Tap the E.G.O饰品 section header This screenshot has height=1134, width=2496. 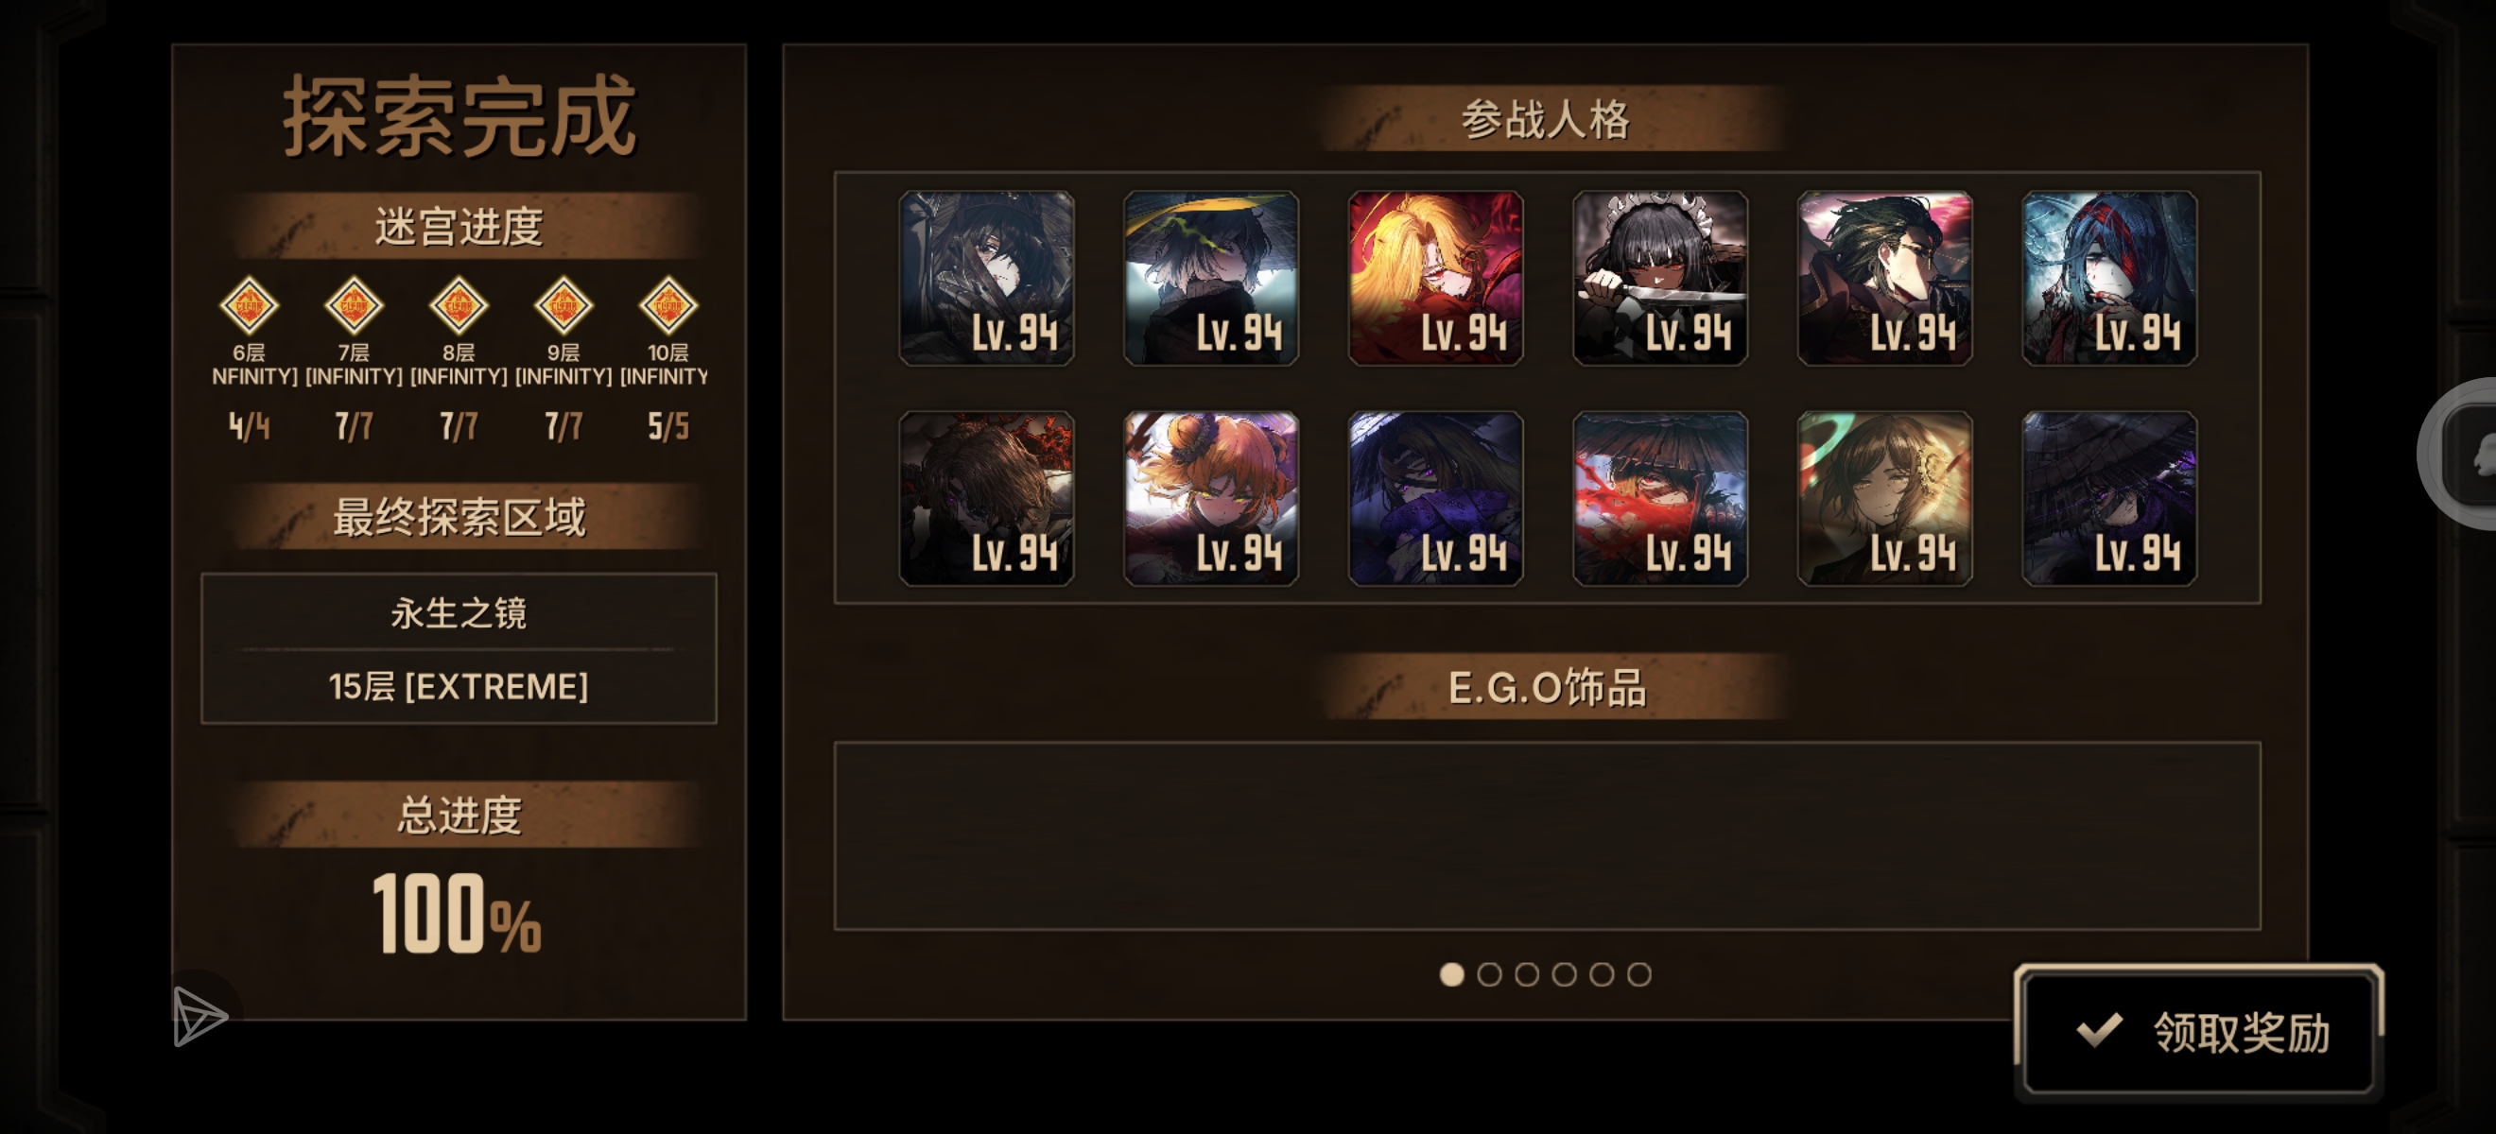click(1547, 688)
